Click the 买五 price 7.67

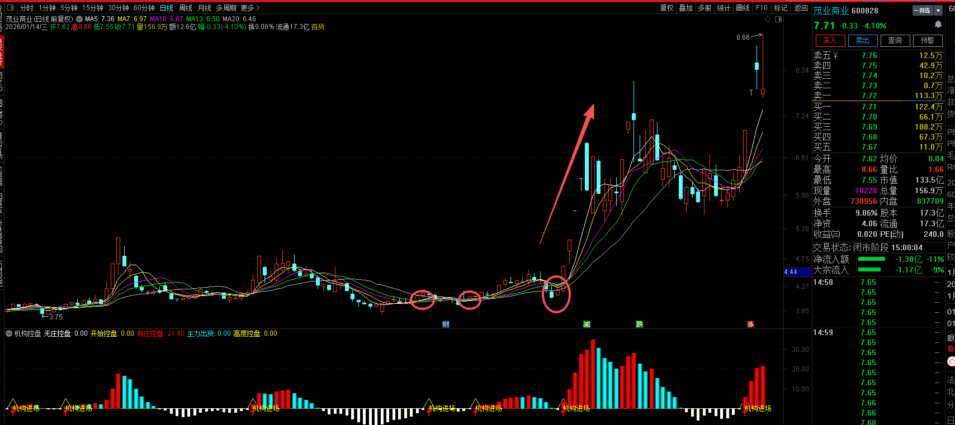[869, 147]
